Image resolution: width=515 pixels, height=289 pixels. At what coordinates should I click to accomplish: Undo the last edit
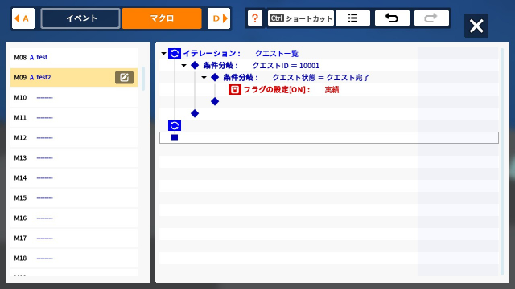[x=392, y=18]
